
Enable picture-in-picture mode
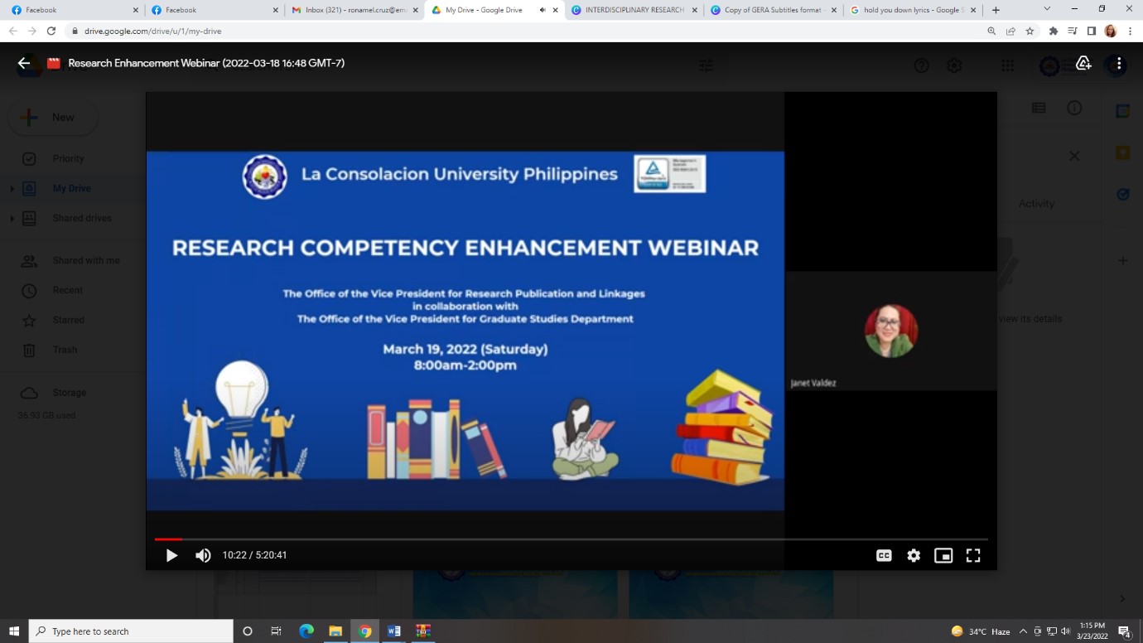(x=943, y=555)
